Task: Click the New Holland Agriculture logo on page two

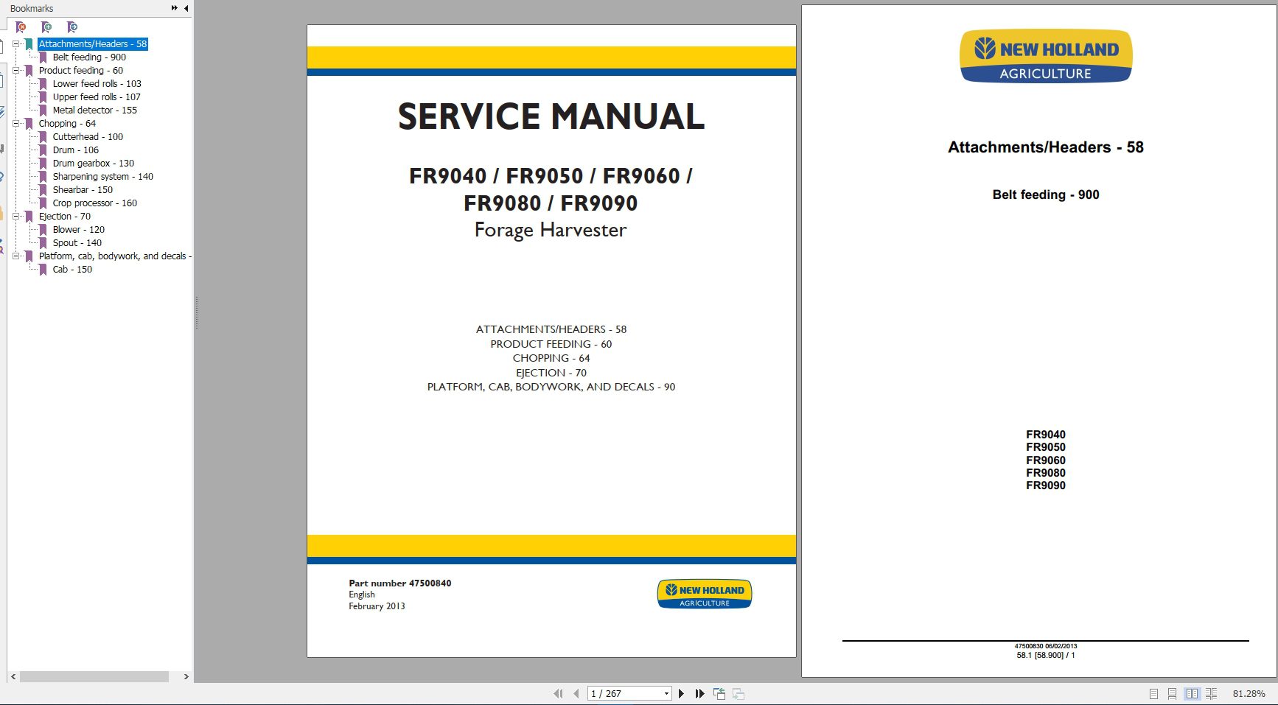Action: (x=1046, y=56)
